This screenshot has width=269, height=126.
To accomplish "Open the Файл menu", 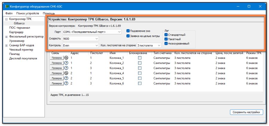I will tap(9, 13).
